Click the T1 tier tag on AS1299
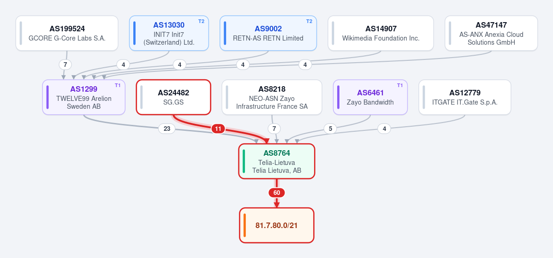 click(x=118, y=85)
